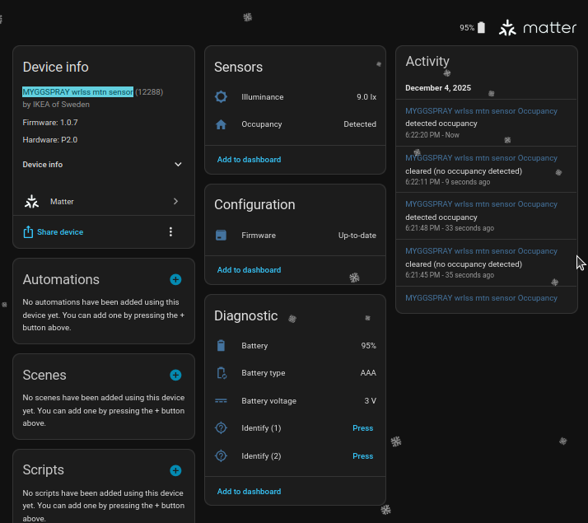Add a new scene with plus icon
This screenshot has width=588, height=523.
[175, 376]
